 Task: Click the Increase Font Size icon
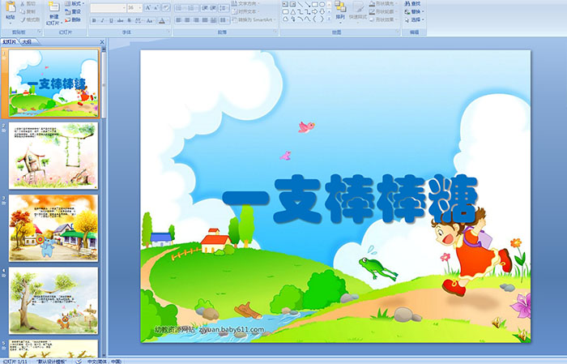(x=147, y=7)
